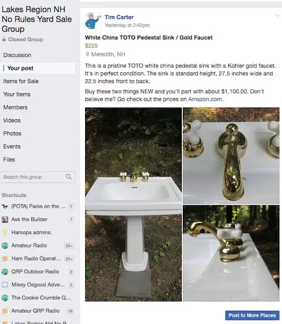The height and width of the screenshot is (324, 282).
Task: Open the Members page
Action: [x=15, y=108]
